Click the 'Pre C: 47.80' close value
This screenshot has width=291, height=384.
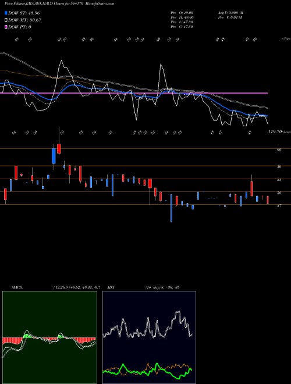pyautogui.click(x=182, y=27)
